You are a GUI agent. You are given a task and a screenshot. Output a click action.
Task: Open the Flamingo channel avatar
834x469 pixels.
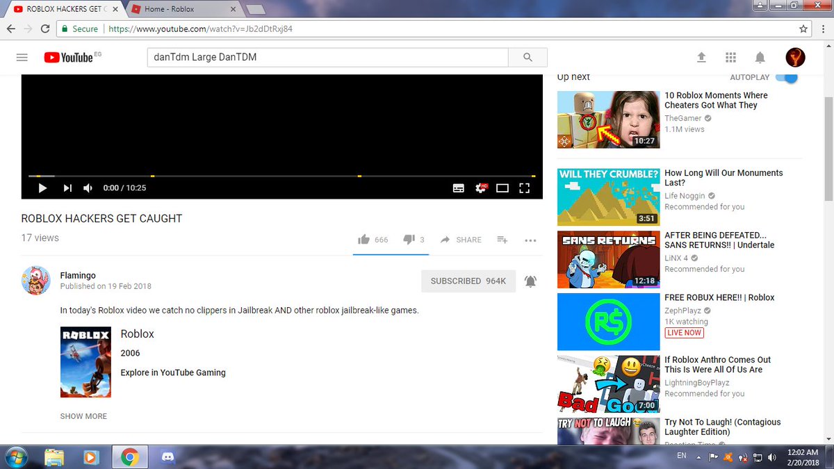(35, 280)
